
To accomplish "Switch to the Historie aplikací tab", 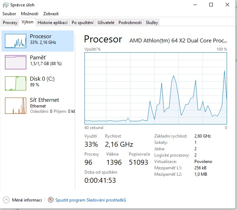I will pos(53,23).
